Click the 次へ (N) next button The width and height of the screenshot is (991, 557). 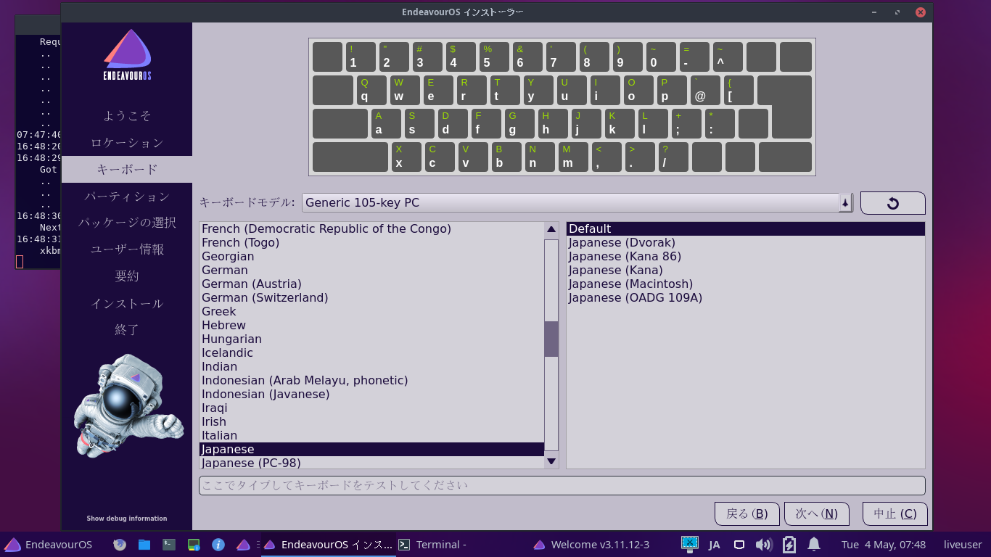point(817,513)
